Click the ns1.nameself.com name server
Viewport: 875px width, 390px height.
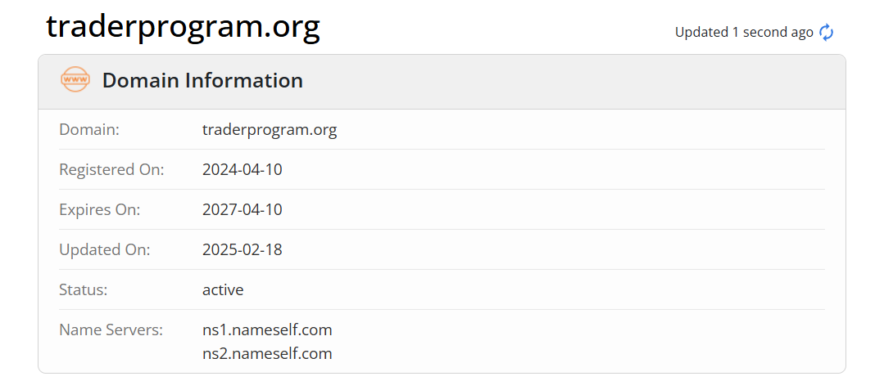click(267, 329)
